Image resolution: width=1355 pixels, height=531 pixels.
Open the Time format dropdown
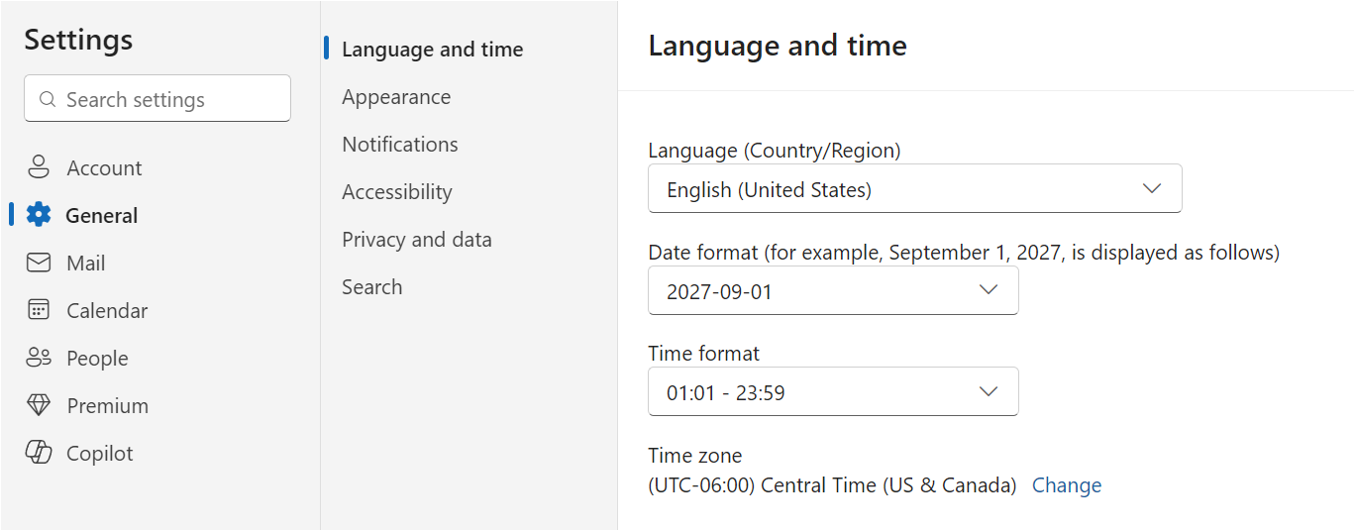point(833,391)
